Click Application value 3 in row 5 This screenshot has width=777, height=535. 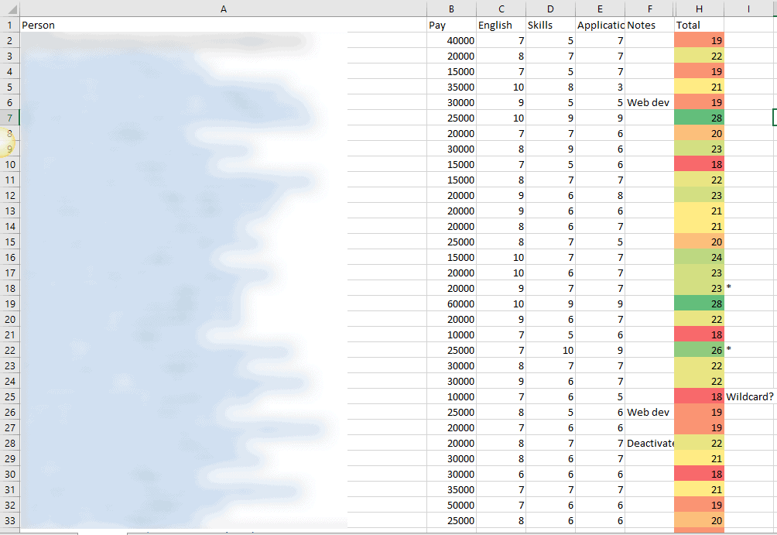(600, 87)
